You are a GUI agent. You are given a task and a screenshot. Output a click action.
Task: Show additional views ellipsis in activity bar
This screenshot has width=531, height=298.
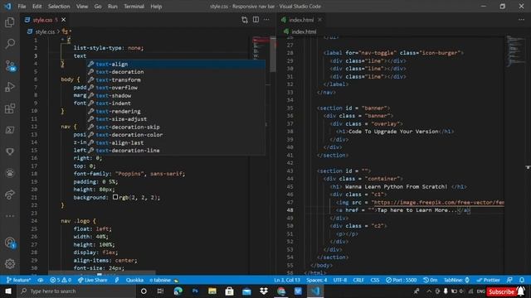[10, 216]
